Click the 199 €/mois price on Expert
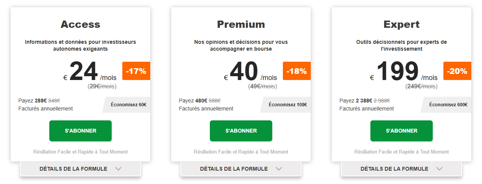Viewport: 482px width, 184px height. coord(398,72)
